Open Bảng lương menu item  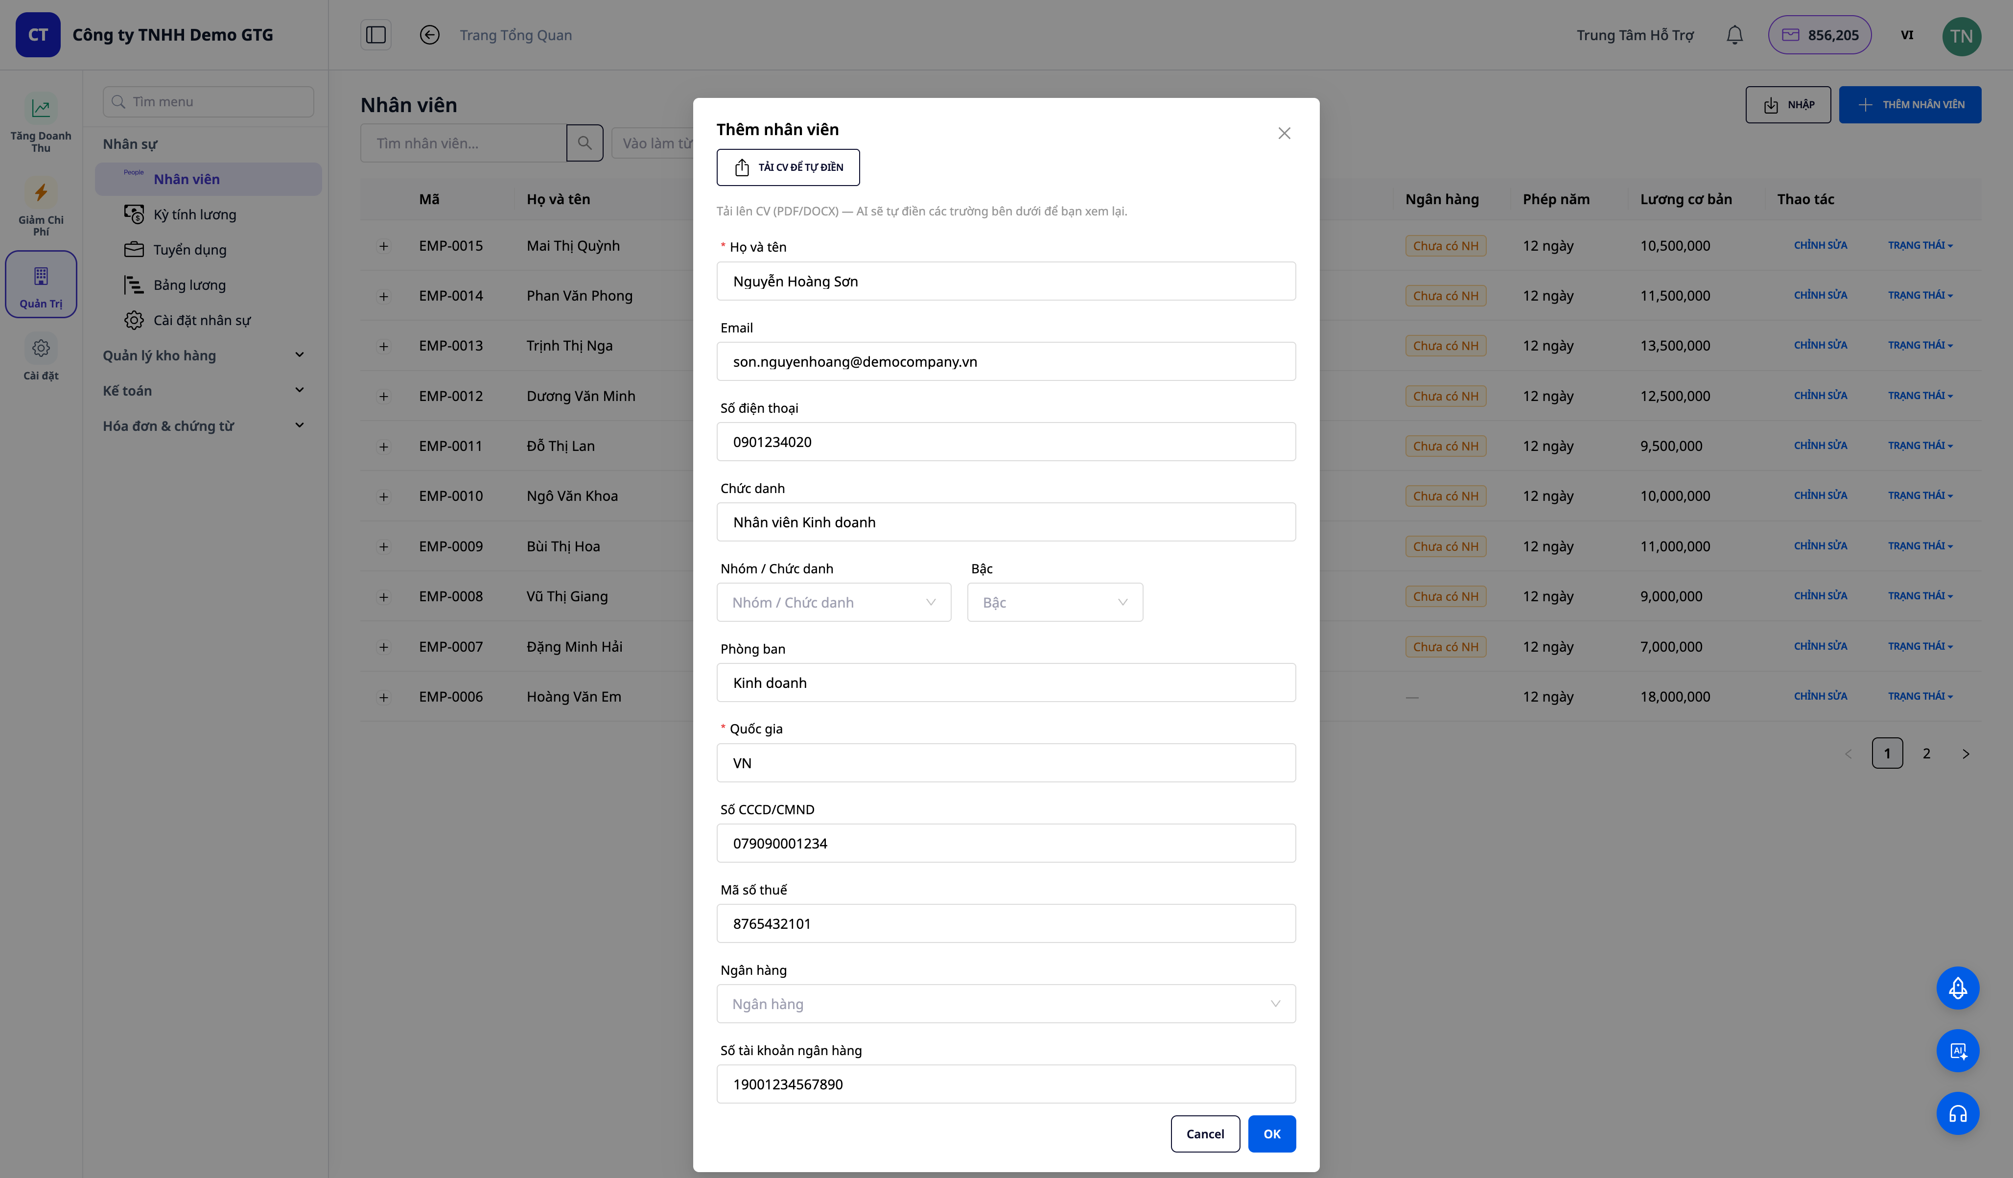click(x=209, y=284)
